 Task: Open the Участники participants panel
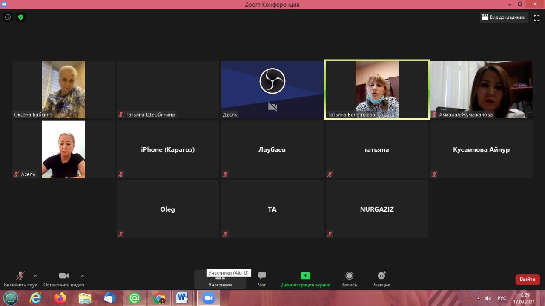(220, 280)
